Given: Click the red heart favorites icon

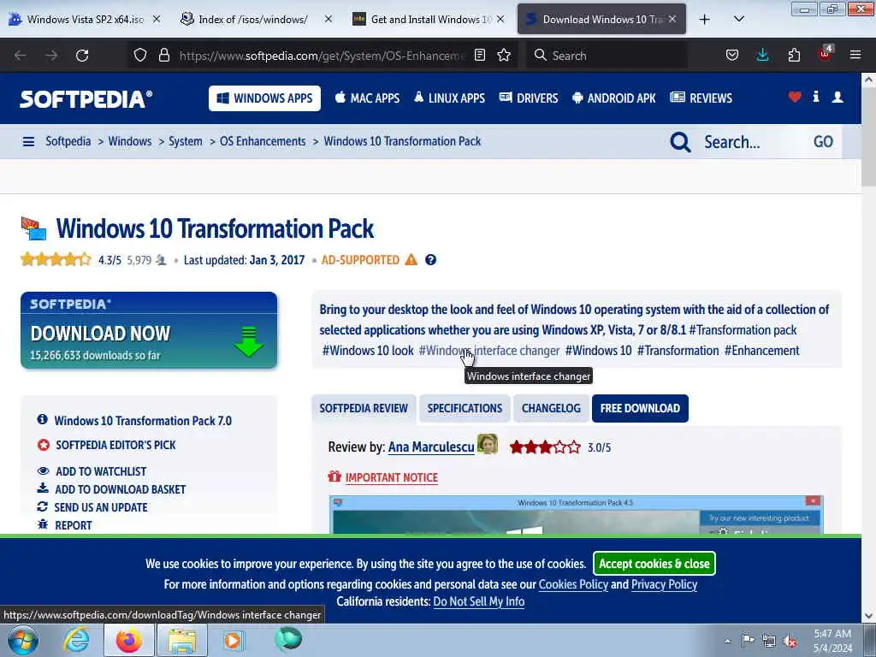Looking at the screenshot, I should tap(795, 97).
